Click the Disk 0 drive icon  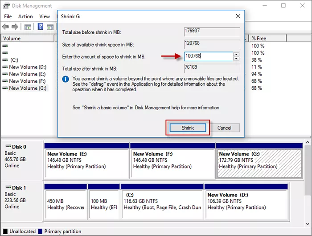(x=8, y=146)
